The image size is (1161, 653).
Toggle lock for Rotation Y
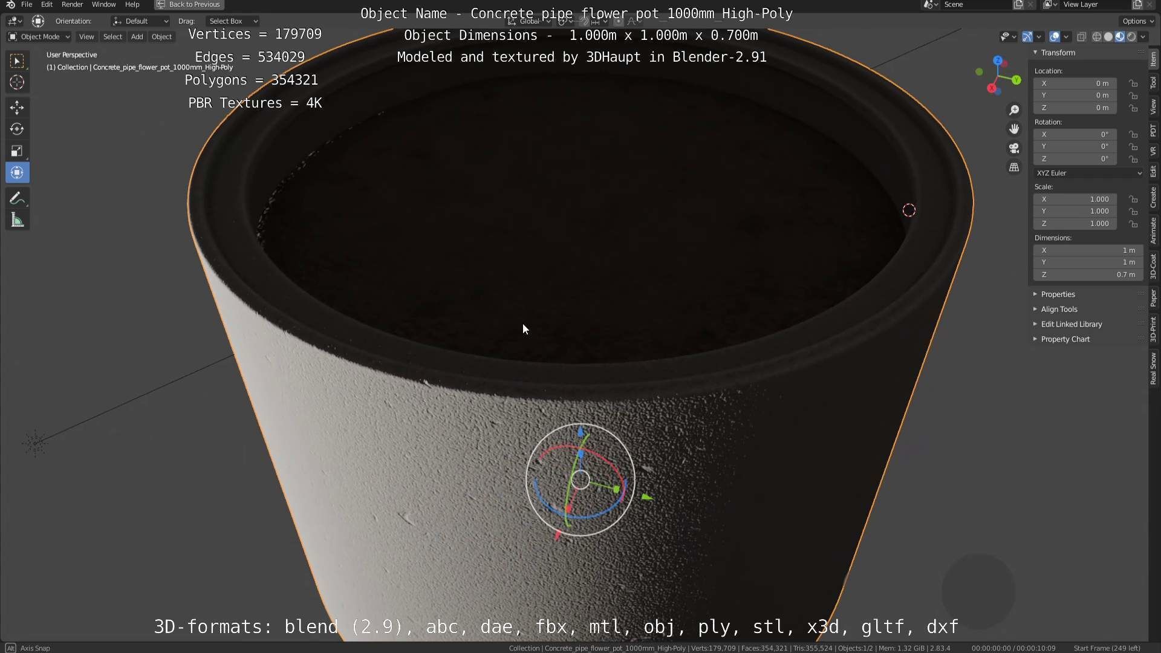tap(1133, 147)
